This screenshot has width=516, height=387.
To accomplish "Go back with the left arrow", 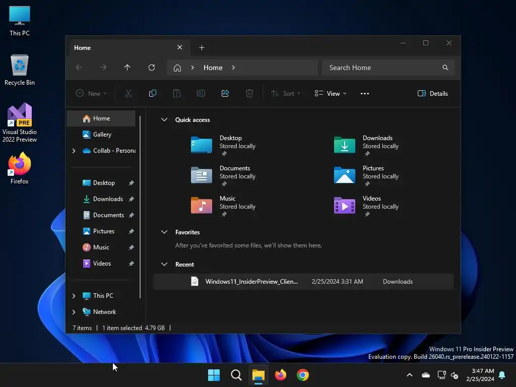I will point(79,68).
